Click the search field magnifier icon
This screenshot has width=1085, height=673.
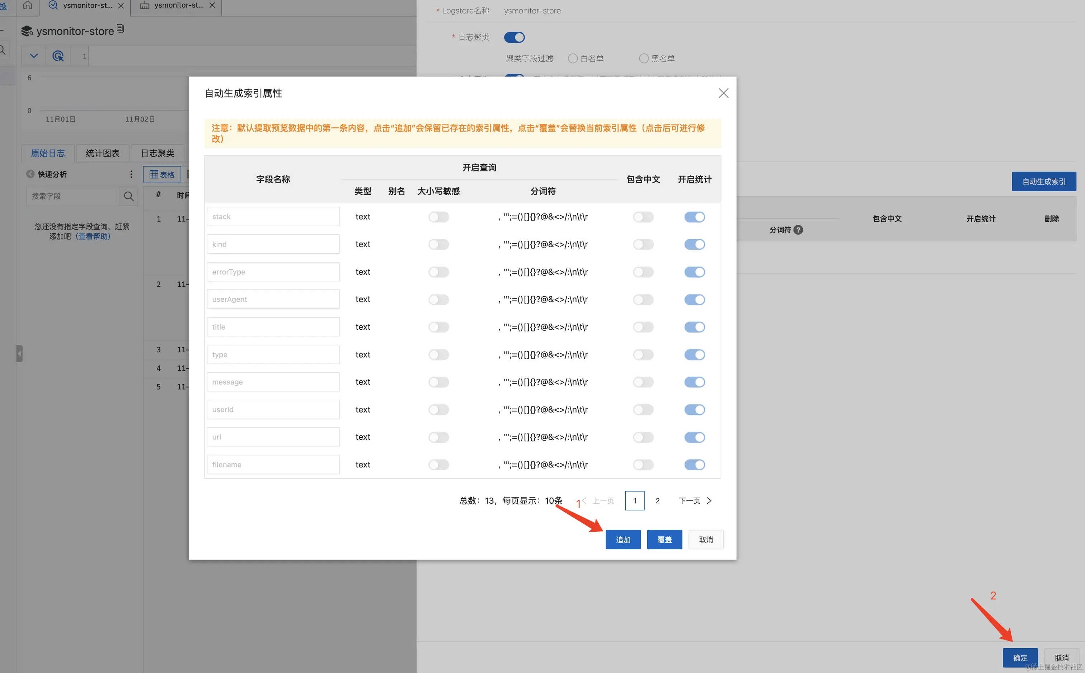pos(128,196)
